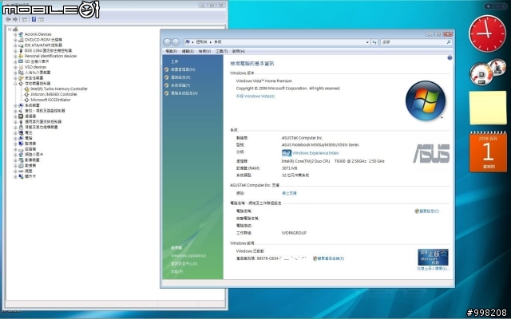Click the 3071 MB memory value

pyautogui.click(x=289, y=168)
